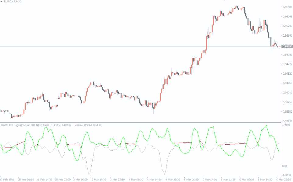The height and width of the screenshot is (182, 293).
Task: Click the current price tag 0.95250
Action: coord(287,47)
